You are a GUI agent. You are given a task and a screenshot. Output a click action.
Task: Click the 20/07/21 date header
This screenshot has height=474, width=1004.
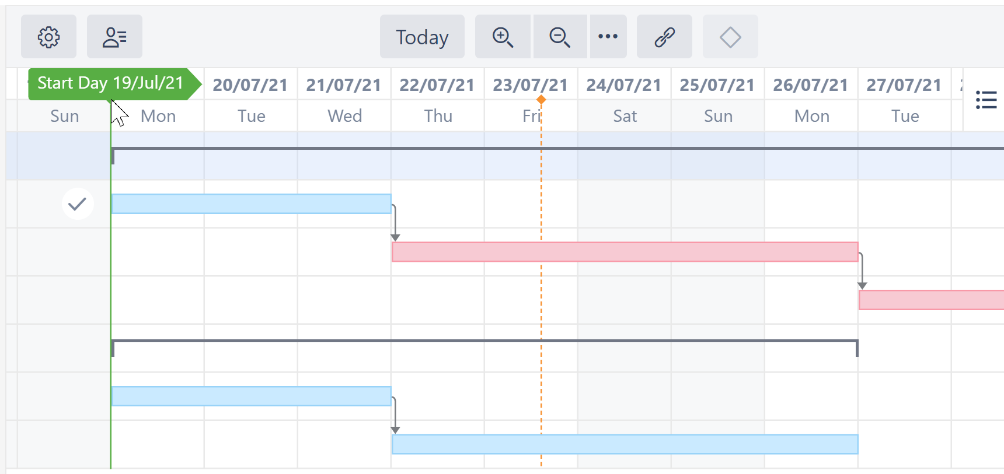(x=250, y=84)
